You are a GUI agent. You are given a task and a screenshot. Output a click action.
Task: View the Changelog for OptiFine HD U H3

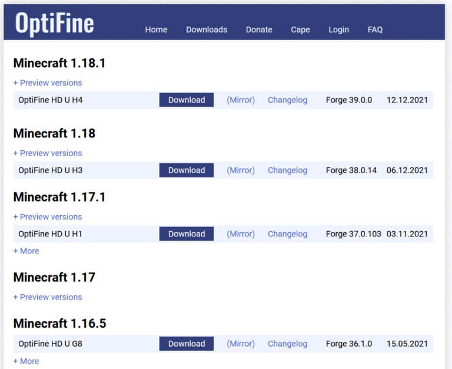(287, 170)
